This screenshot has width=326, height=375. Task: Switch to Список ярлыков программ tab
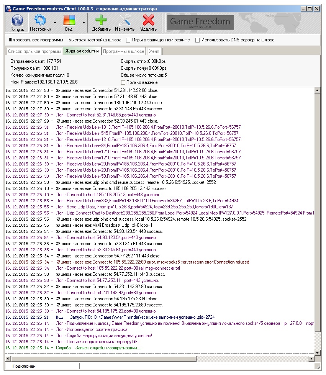click(x=34, y=51)
